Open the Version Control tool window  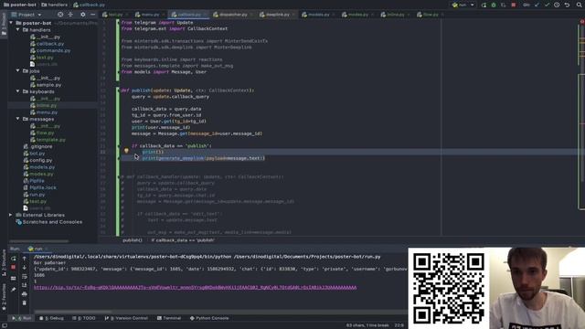126,318
